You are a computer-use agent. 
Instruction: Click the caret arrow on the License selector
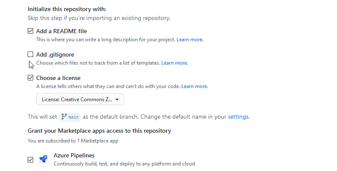[117, 100]
